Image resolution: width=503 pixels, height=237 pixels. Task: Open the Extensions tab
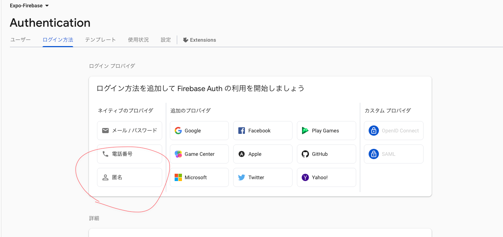pyautogui.click(x=200, y=40)
